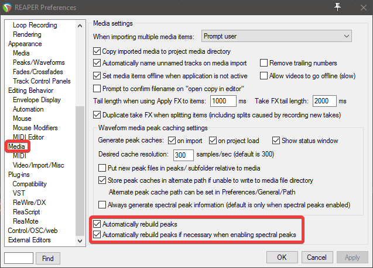The height and width of the screenshot is (268, 373).
Task: Select MIDI page under Media
Action: (x=19, y=156)
